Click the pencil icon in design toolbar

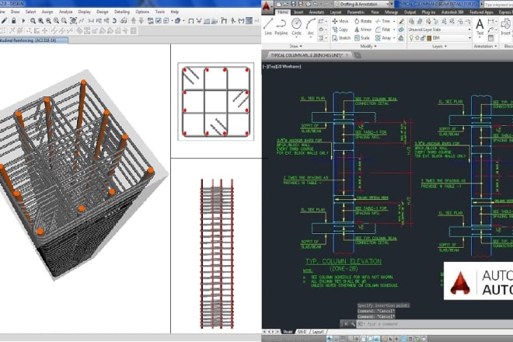[x=4, y=21]
